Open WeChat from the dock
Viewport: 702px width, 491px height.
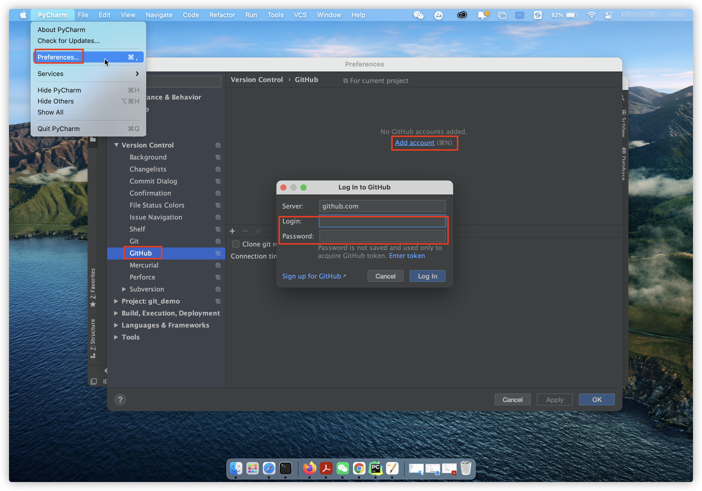[342, 468]
